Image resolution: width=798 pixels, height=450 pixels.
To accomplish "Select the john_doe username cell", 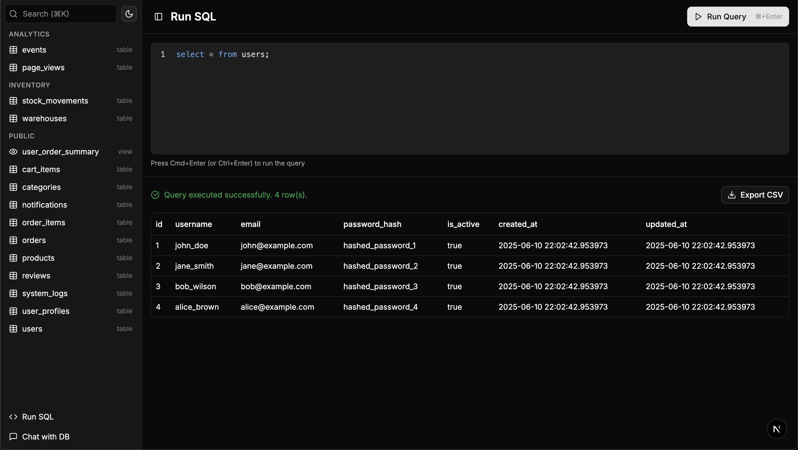I will (191, 246).
